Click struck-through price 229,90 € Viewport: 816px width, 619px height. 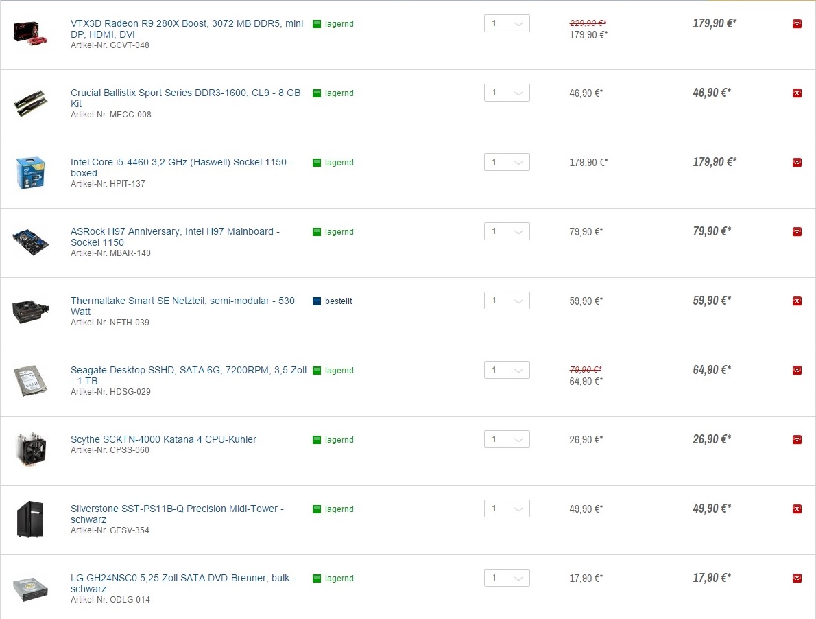[588, 23]
